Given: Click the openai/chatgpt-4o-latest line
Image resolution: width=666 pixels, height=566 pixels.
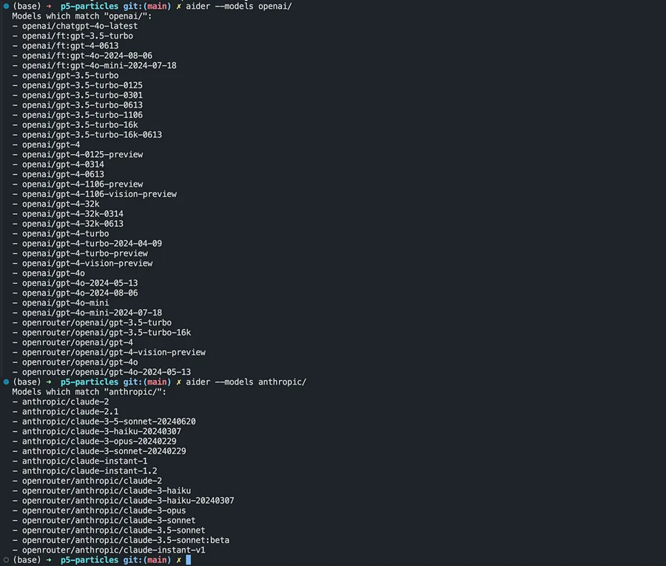Looking at the screenshot, I should 80,26.
